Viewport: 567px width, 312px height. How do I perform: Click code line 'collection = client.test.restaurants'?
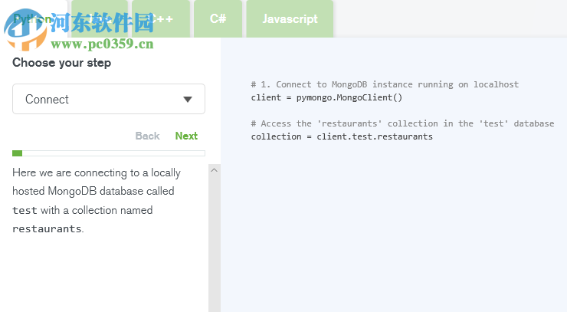click(x=342, y=136)
